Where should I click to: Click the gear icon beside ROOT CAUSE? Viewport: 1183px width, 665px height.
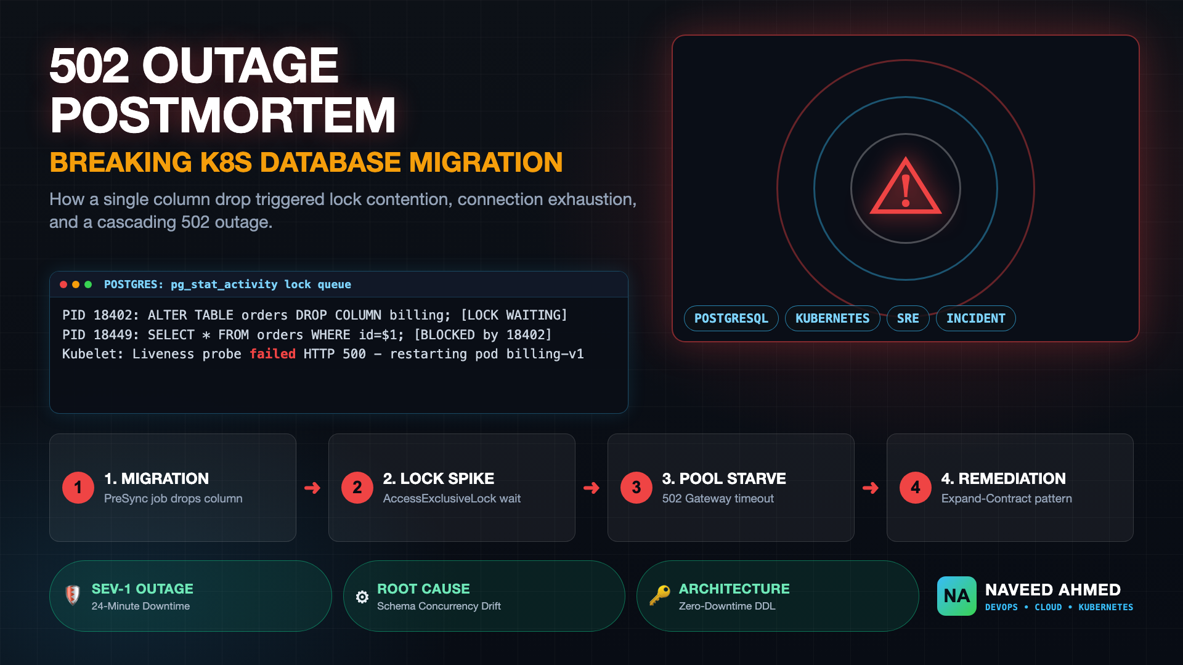(362, 597)
